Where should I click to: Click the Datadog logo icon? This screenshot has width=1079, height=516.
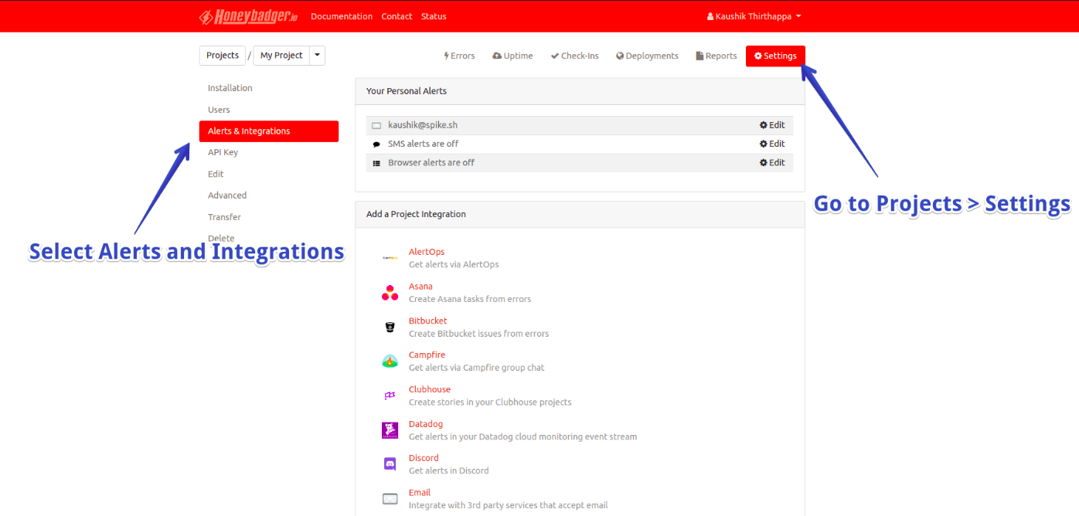coord(390,430)
